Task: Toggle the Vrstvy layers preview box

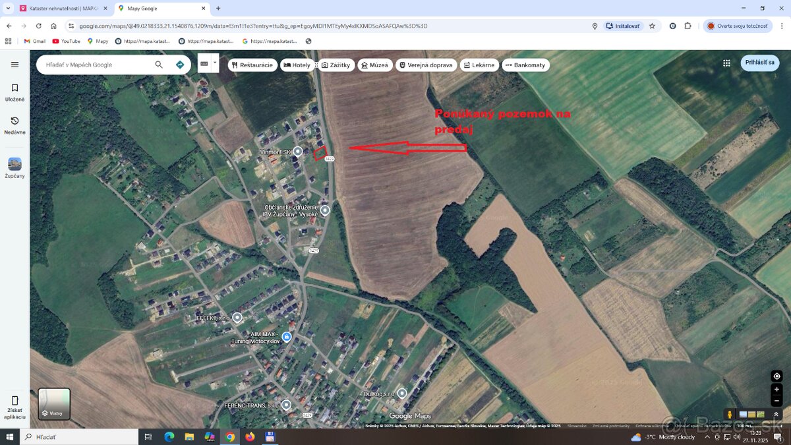Action: tap(53, 403)
